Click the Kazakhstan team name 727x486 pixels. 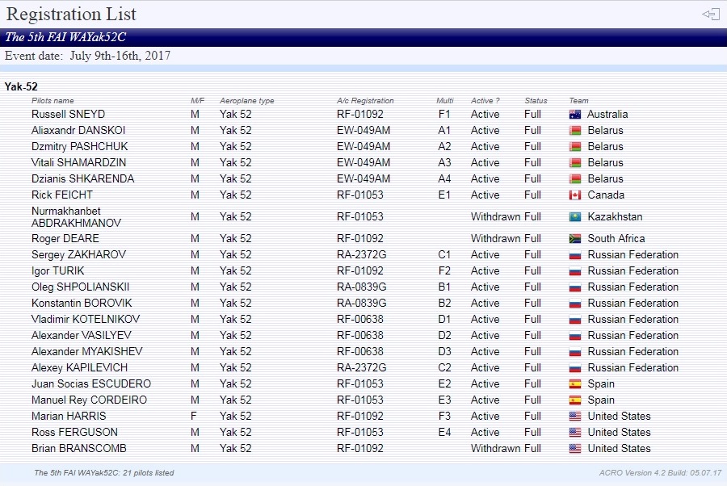[615, 217]
